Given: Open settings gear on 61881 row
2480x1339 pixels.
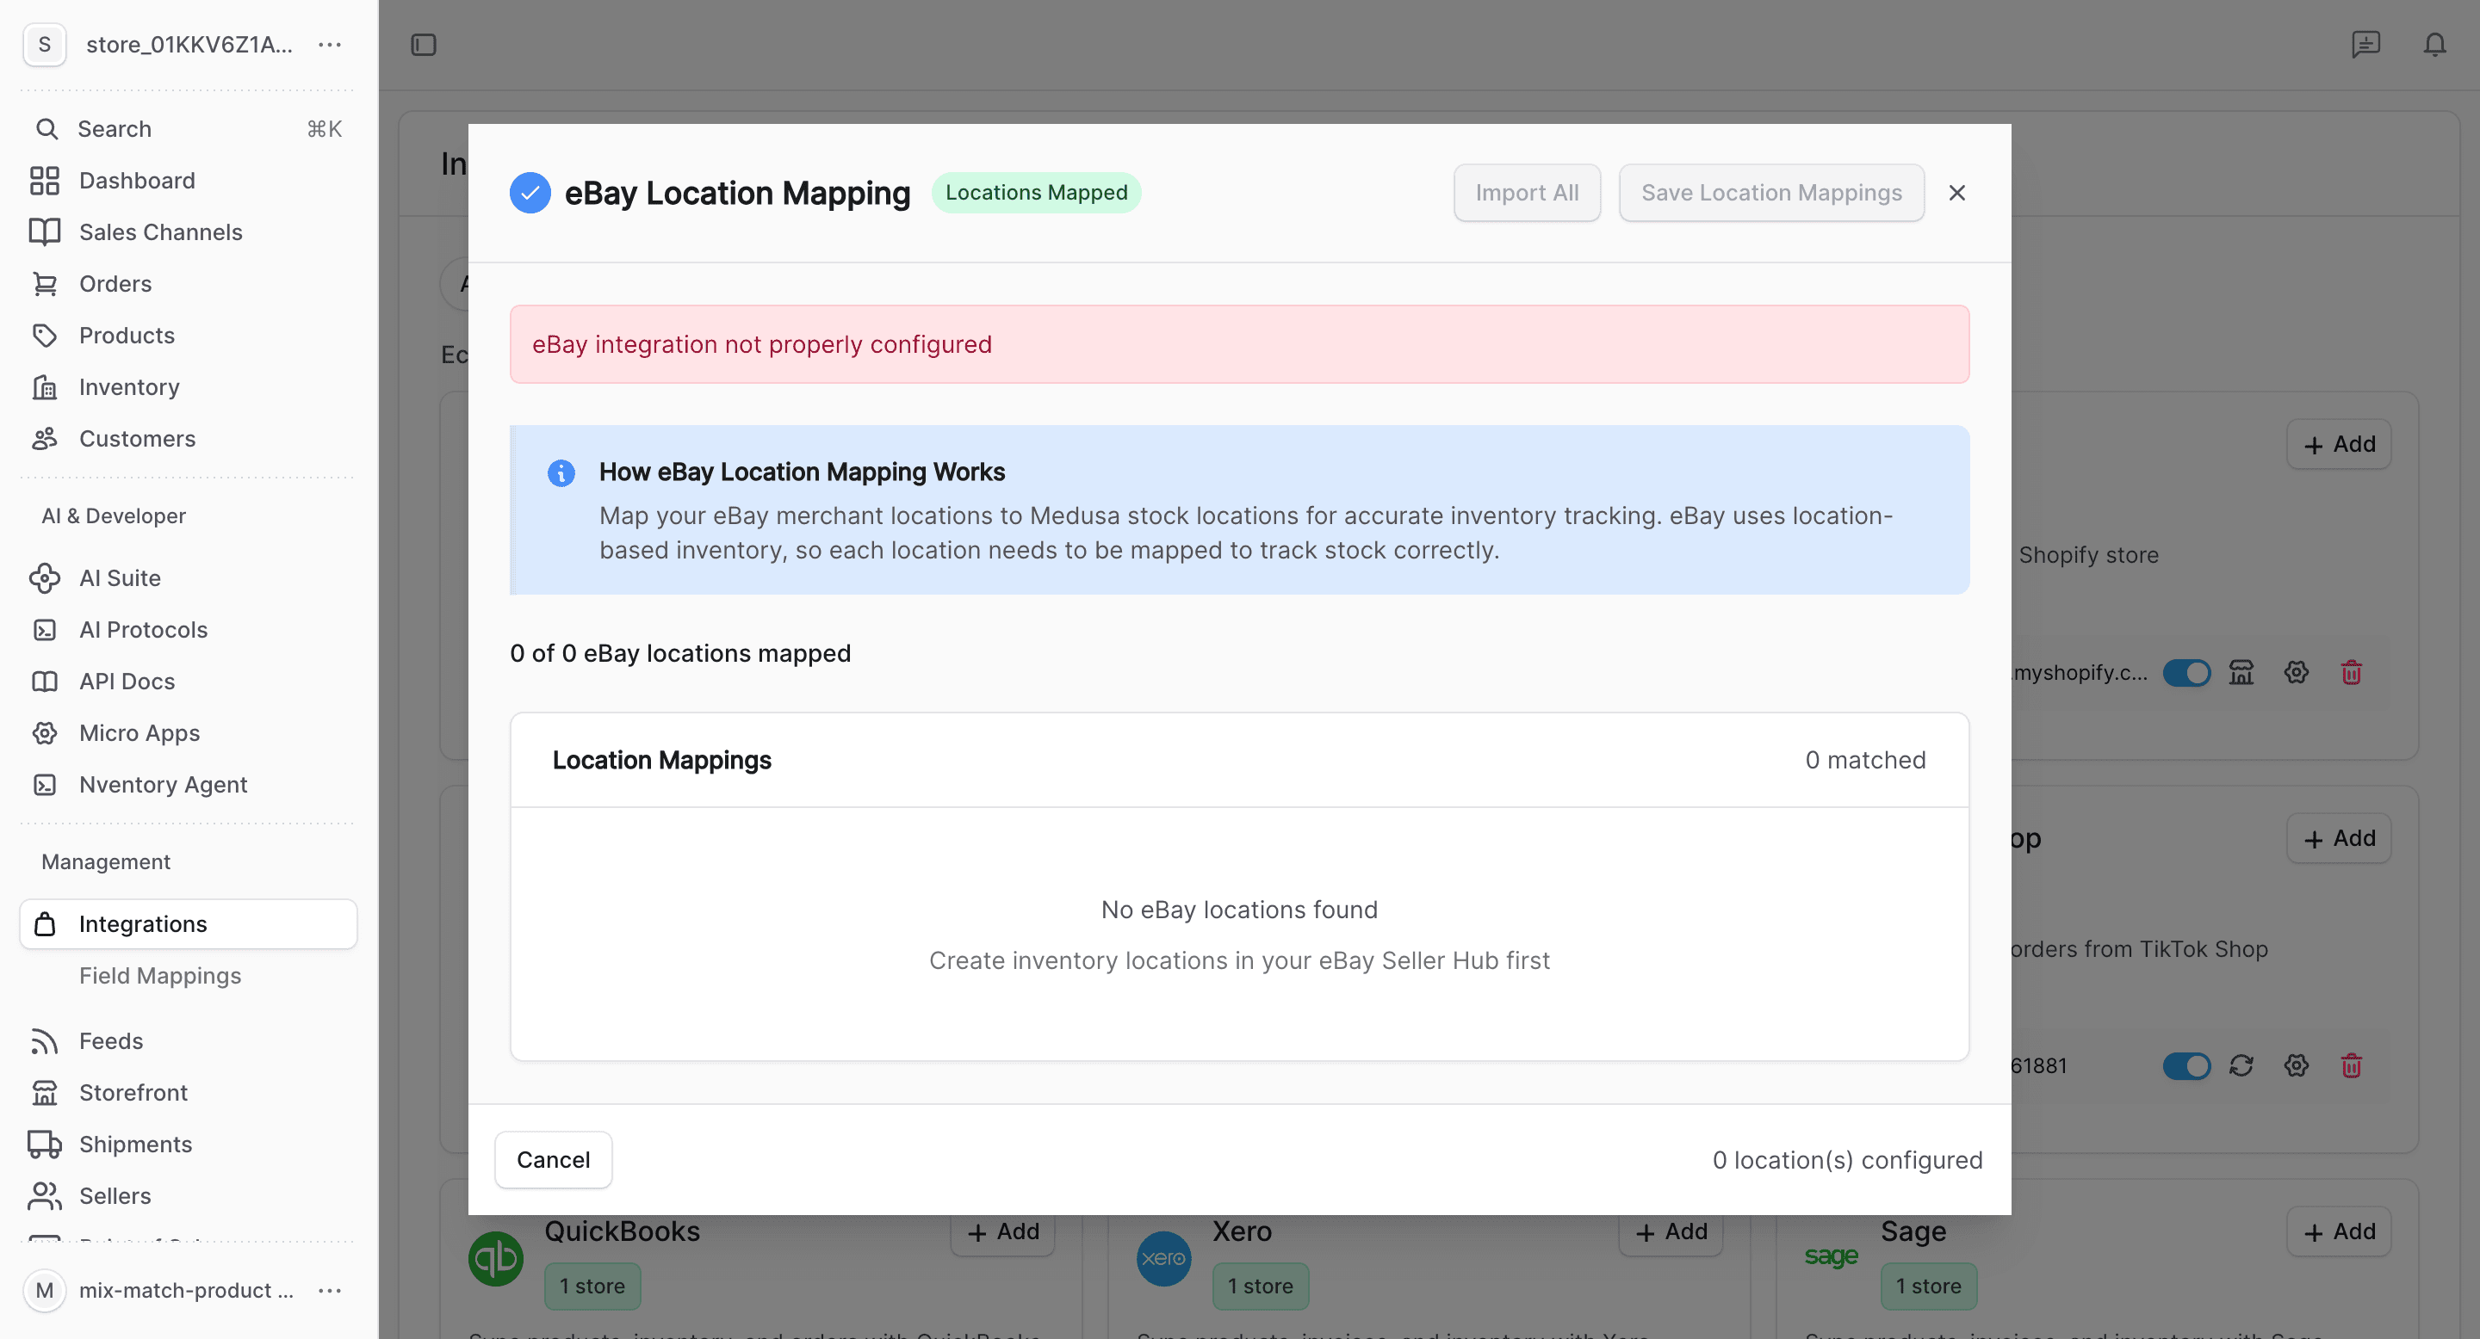Looking at the screenshot, I should coord(2296,1066).
